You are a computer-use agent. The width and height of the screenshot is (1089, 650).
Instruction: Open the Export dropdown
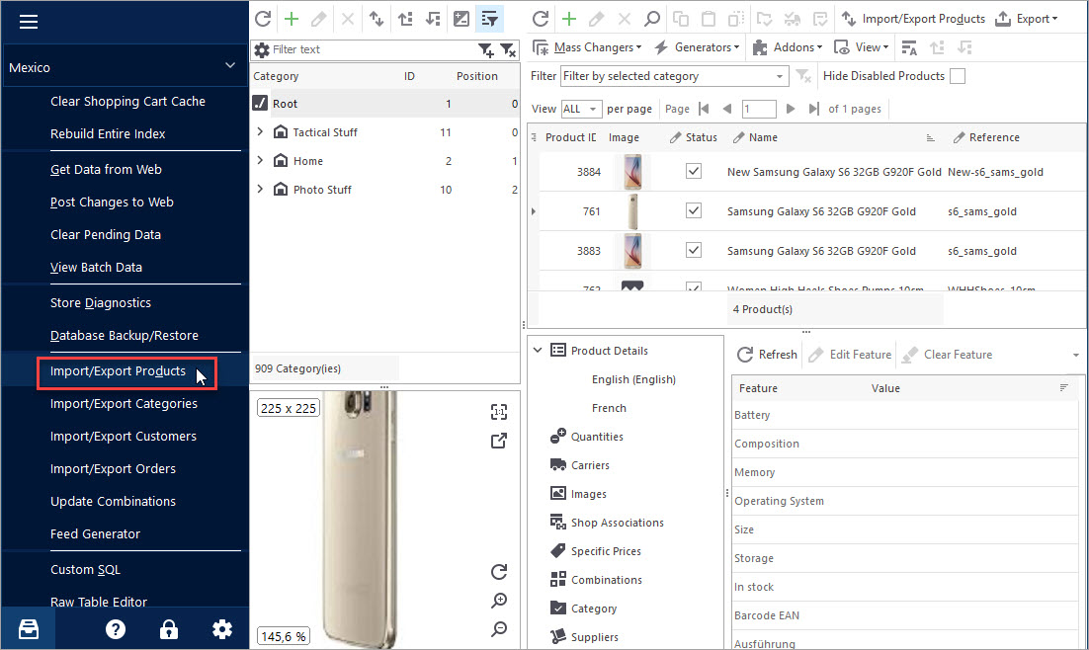(x=1027, y=19)
